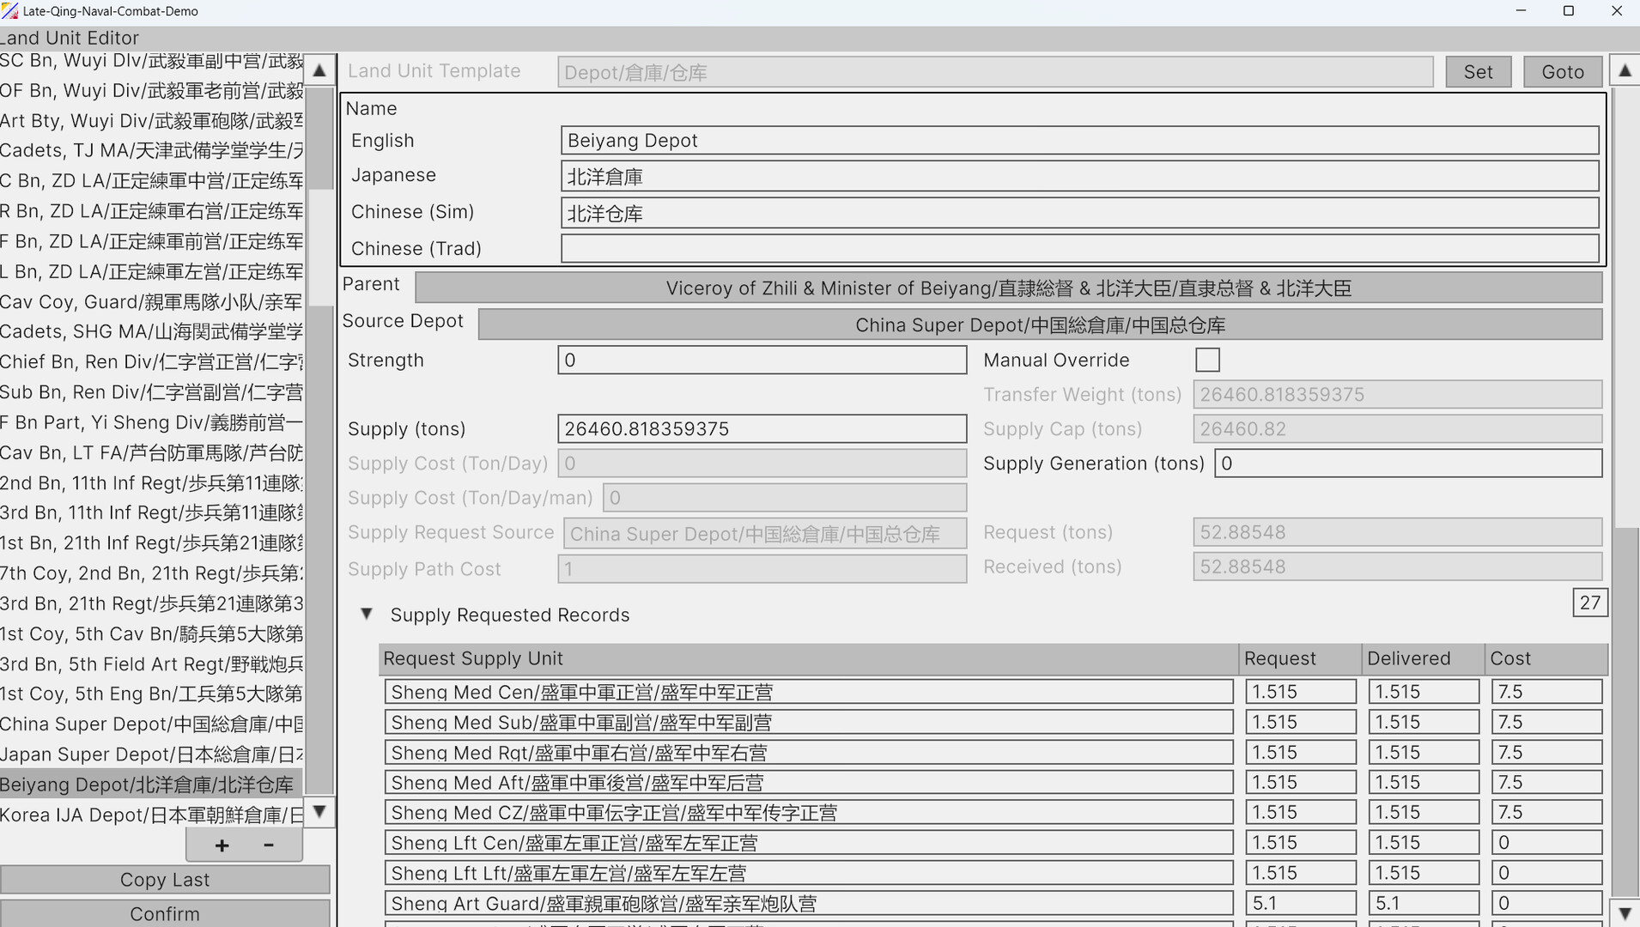The width and height of the screenshot is (1640, 927).
Task: Click the up scroll arrow on unit list
Action: coord(319,70)
